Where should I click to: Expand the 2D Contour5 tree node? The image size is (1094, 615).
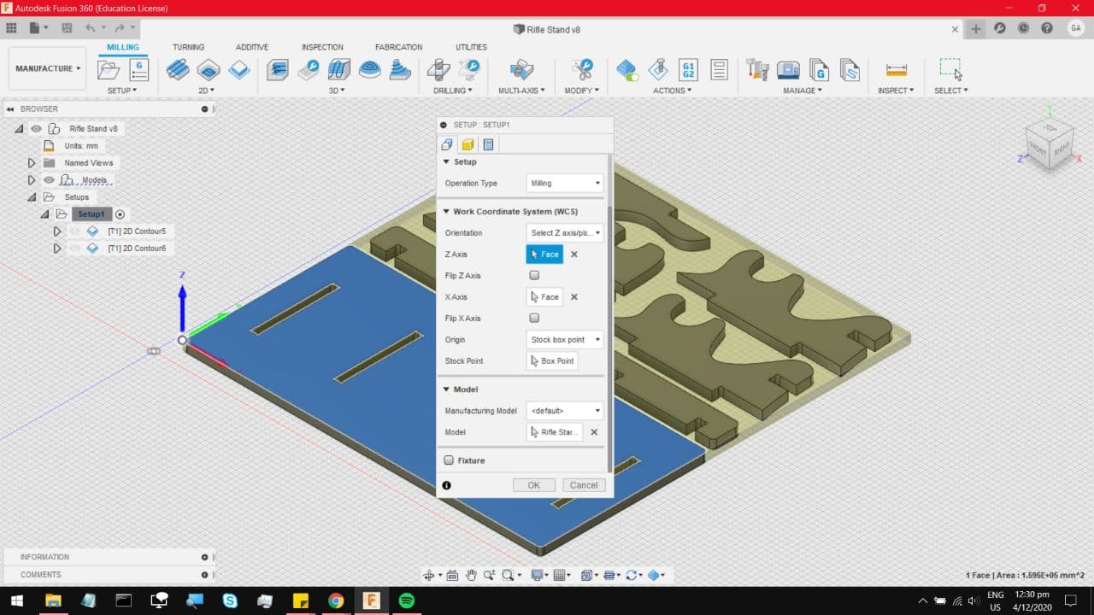tap(56, 231)
